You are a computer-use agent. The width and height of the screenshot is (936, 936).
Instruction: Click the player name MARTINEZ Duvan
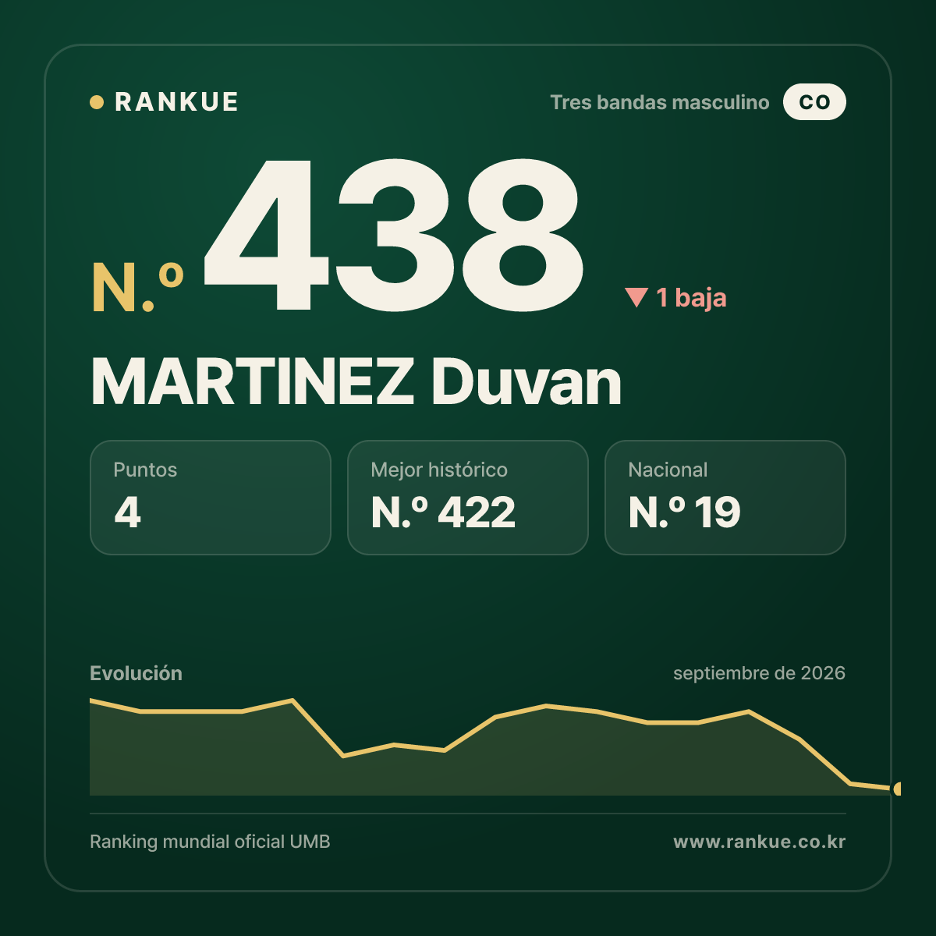click(356, 382)
